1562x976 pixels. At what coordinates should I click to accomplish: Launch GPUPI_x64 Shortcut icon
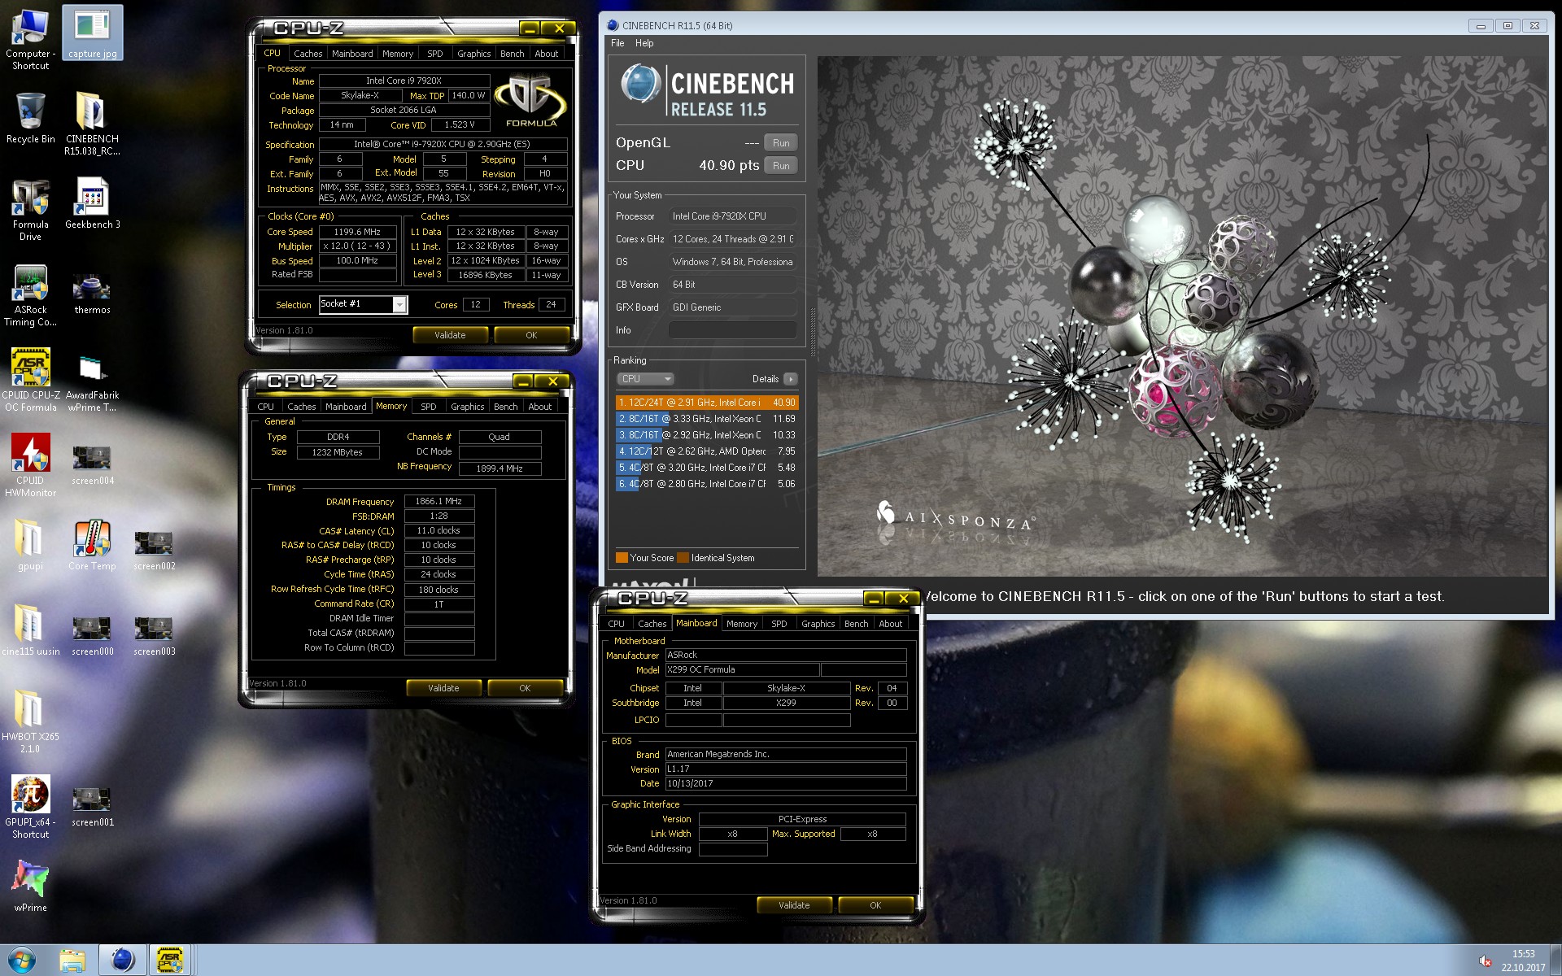30,807
